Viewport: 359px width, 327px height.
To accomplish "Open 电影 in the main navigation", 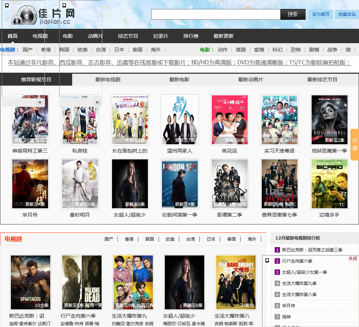I will point(68,36).
